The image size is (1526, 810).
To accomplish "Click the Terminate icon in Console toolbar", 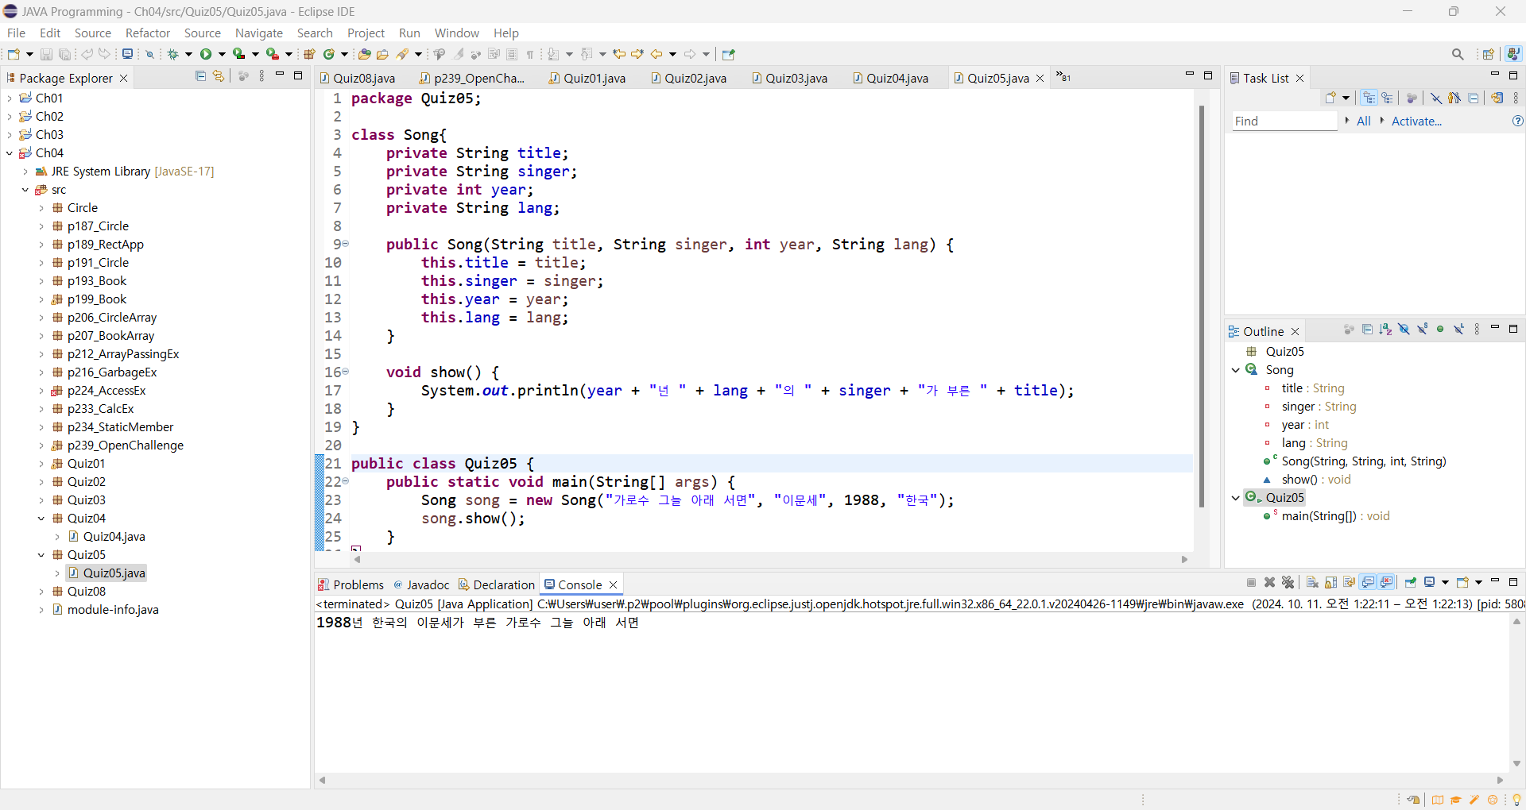I will coord(1252,583).
